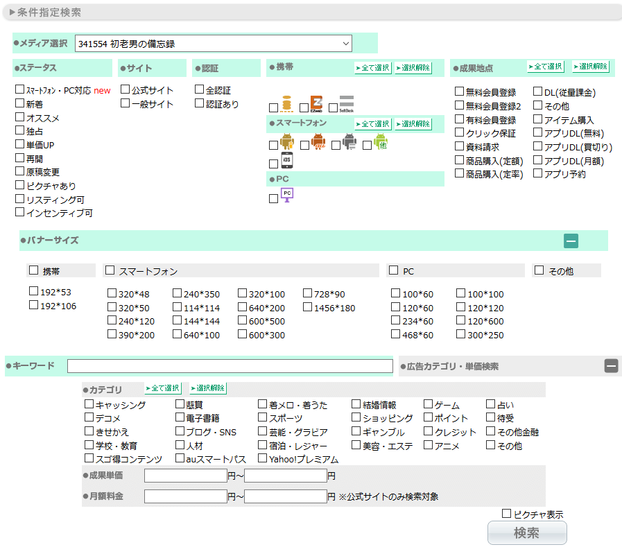Tick リスティング可 status
This screenshot has height=547, width=622.
[19, 199]
